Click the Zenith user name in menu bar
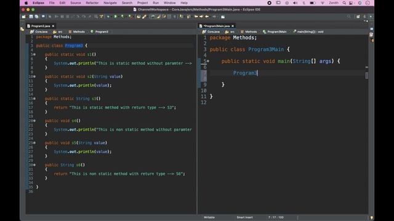 (334, 3)
